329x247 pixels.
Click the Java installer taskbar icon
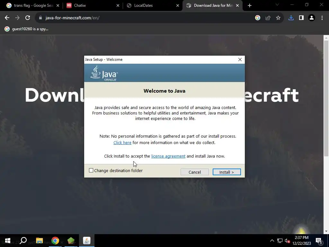(x=87, y=241)
